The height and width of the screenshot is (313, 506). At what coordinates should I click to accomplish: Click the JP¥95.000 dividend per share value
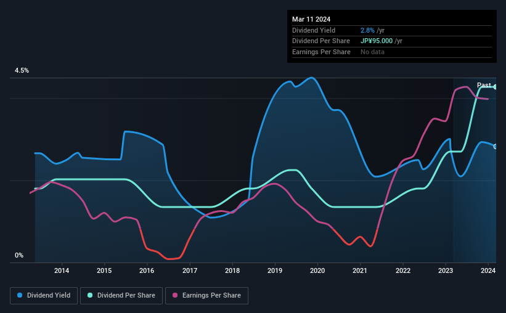point(377,41)
